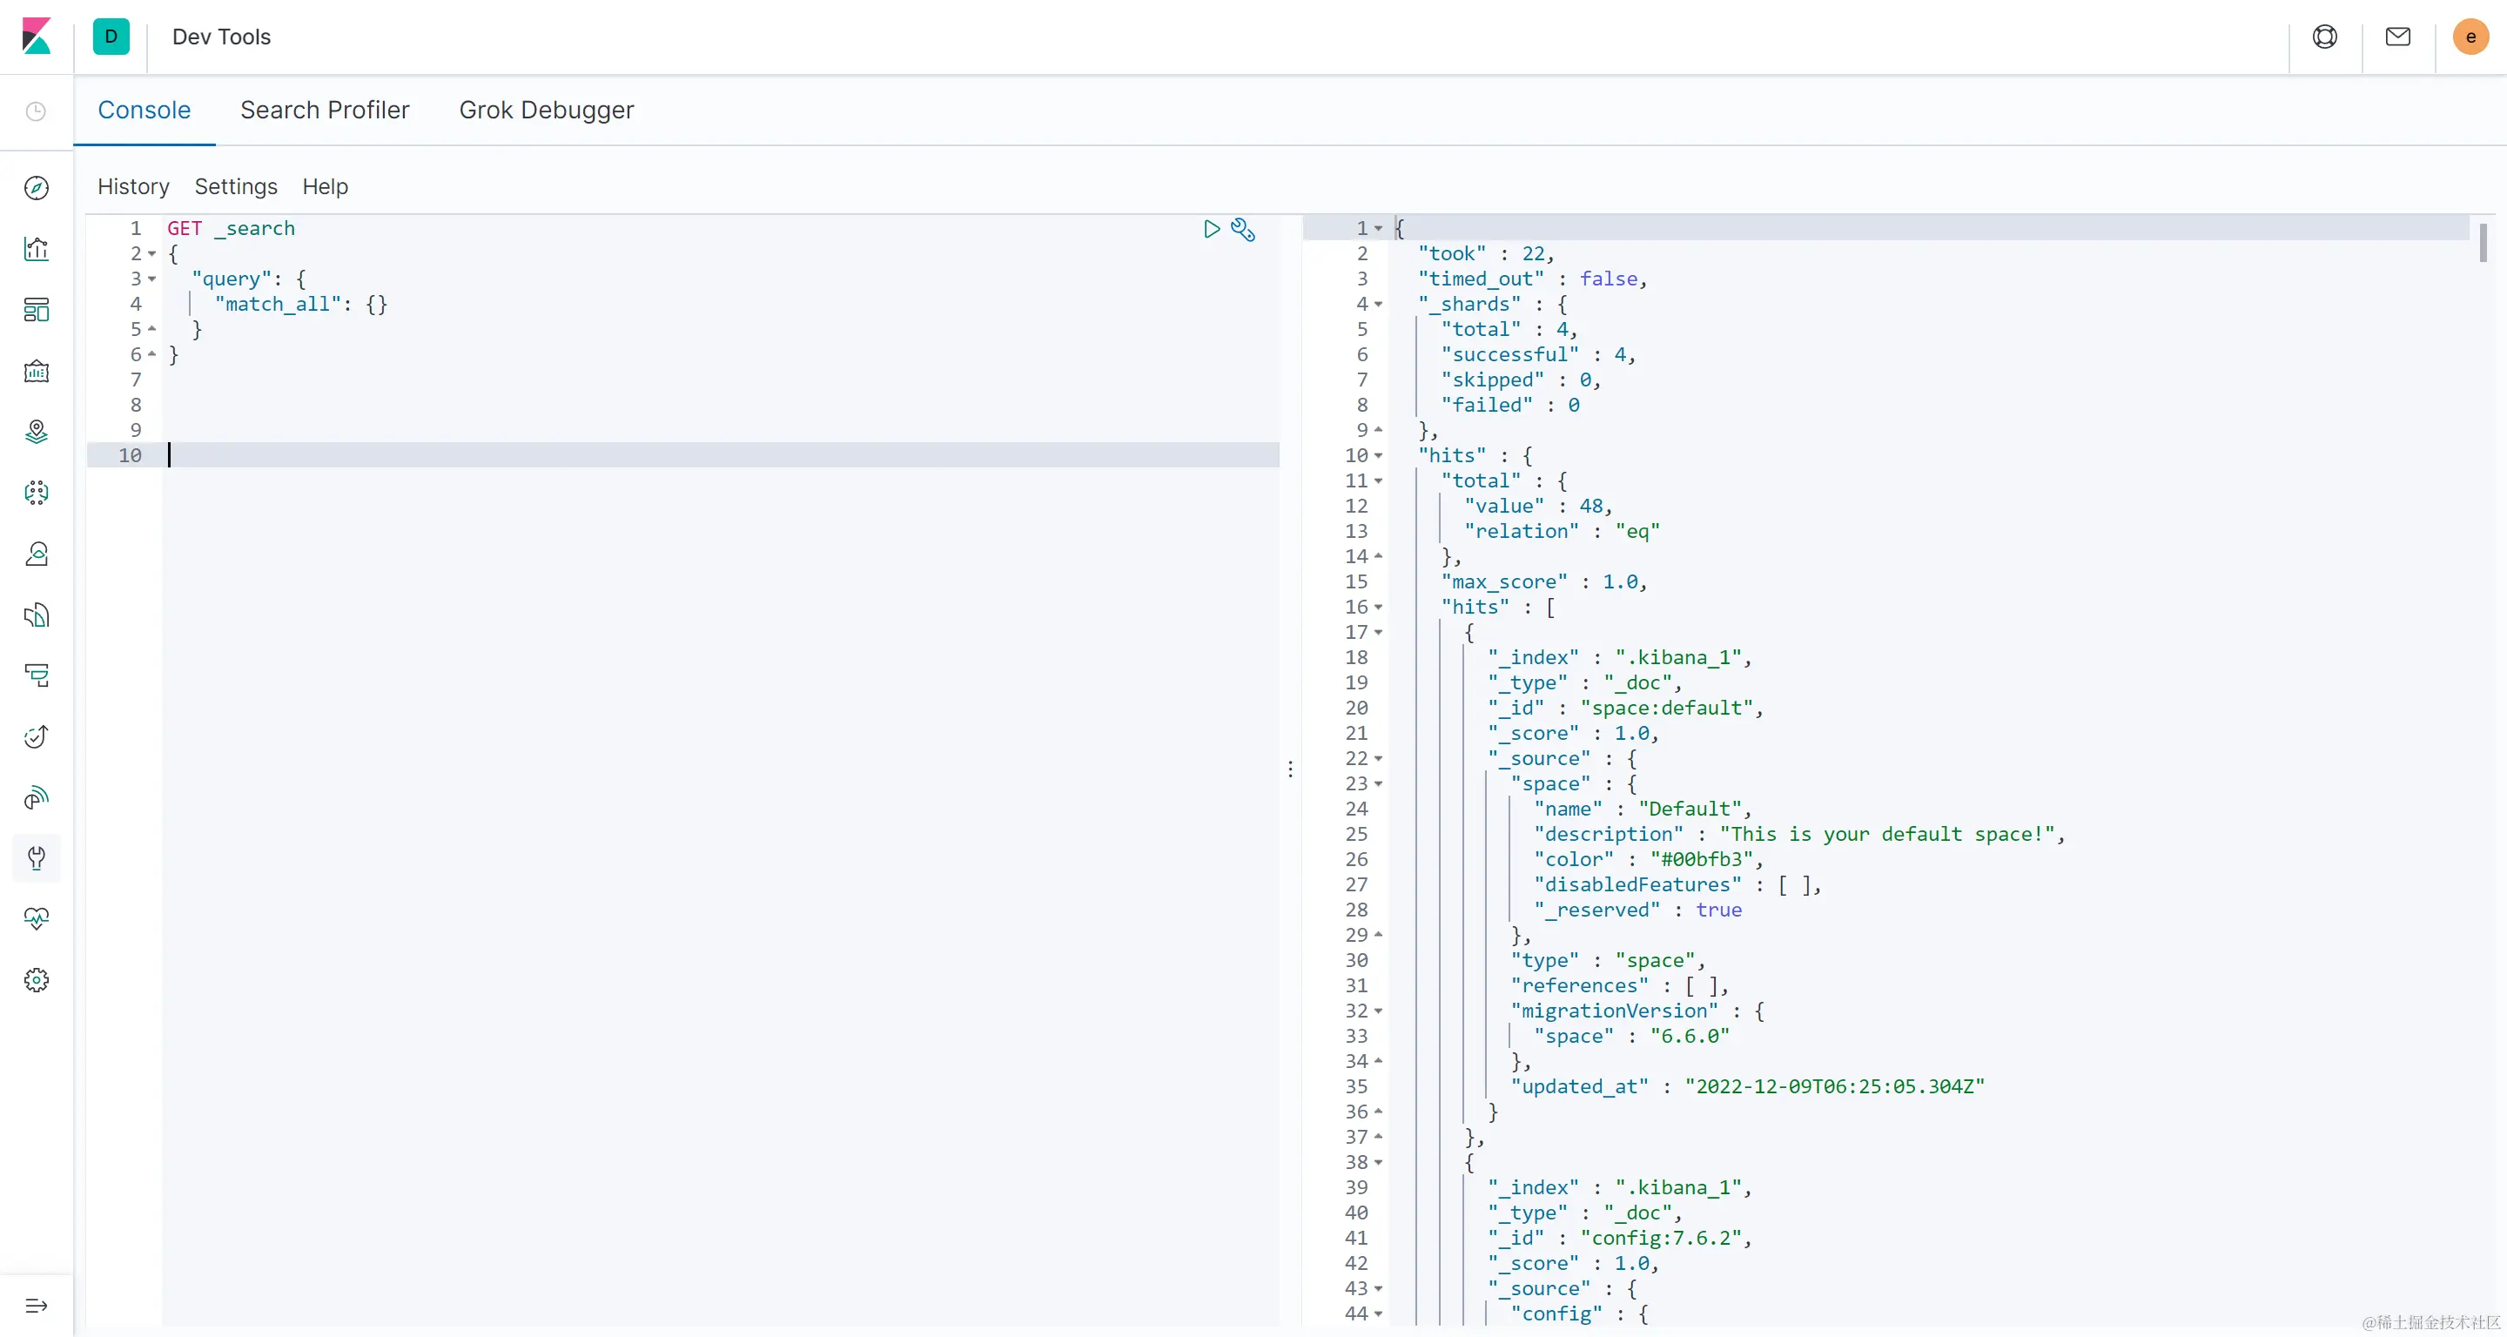
Task: Click the help lifebuoy icon in the header
Action: coord(2324,37)
